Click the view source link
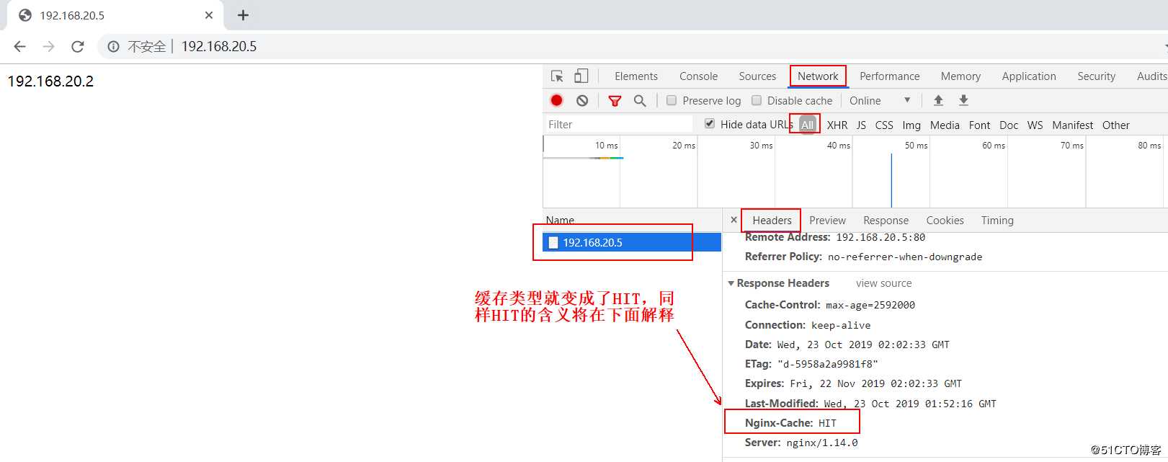This screenshot has height=462, width=1168. pyautogui.click(x=883, y=283)
